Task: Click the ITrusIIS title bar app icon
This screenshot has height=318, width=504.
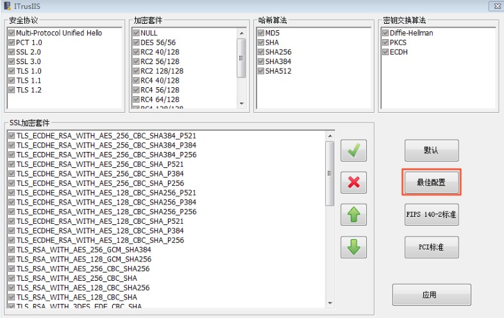Action: pos(7,6)
